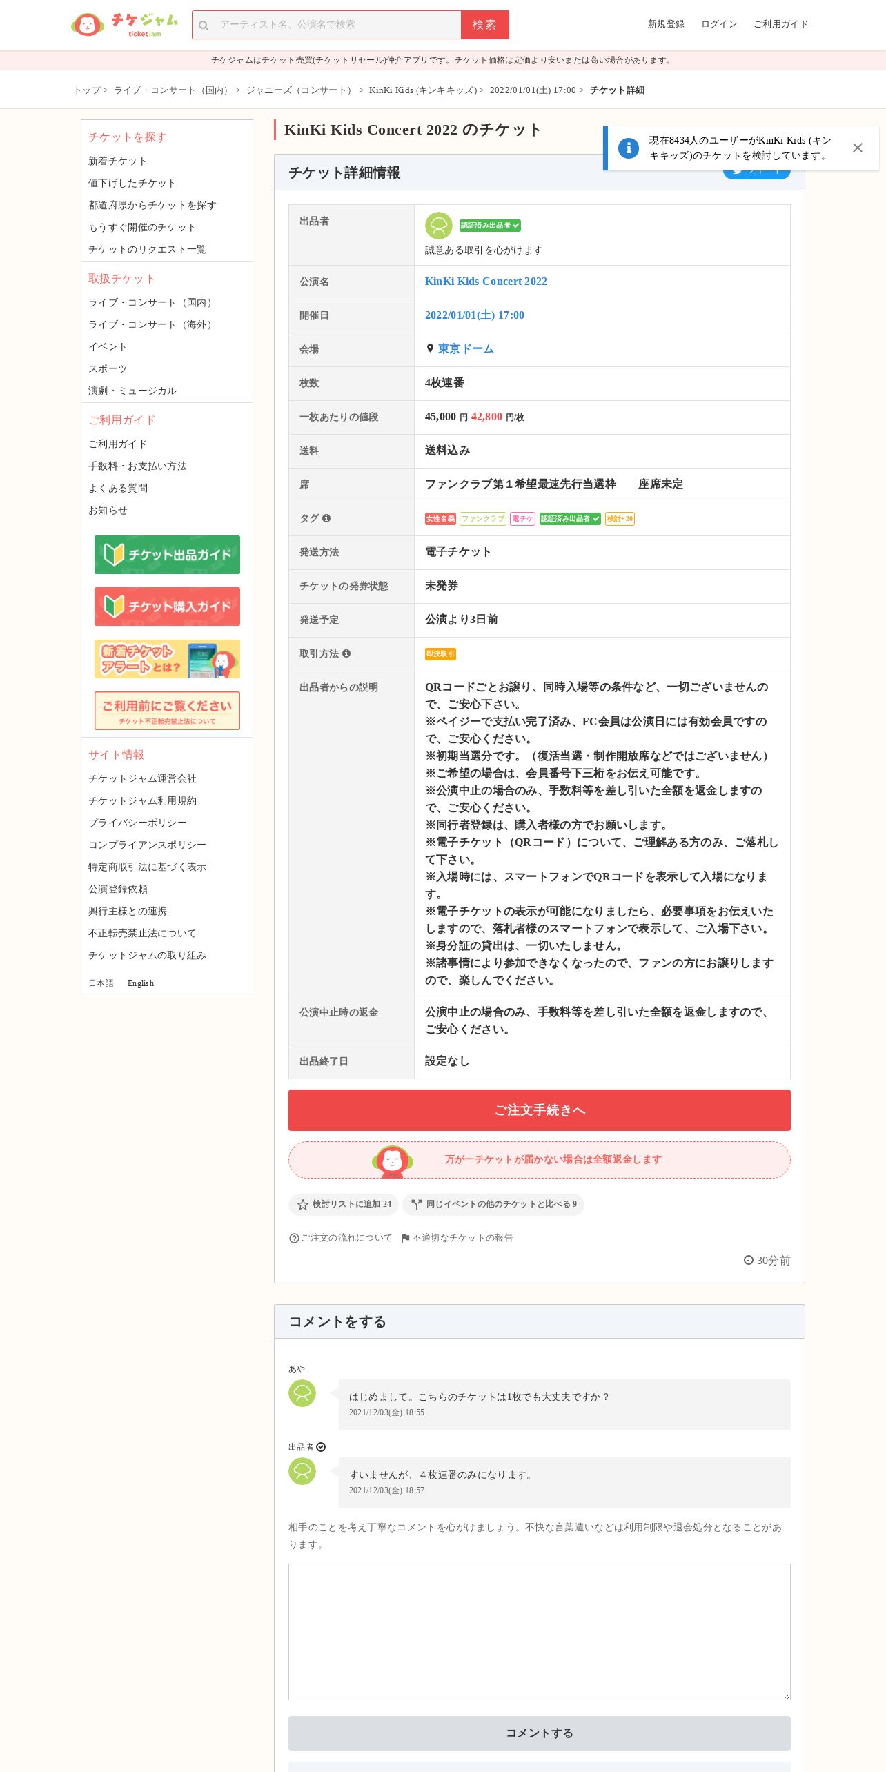Image resolution: width=886 pixels, height=1772 pixels.
Task: Open ライブ・コンサート（海外） sidebar link
Action: click(152, 325)
